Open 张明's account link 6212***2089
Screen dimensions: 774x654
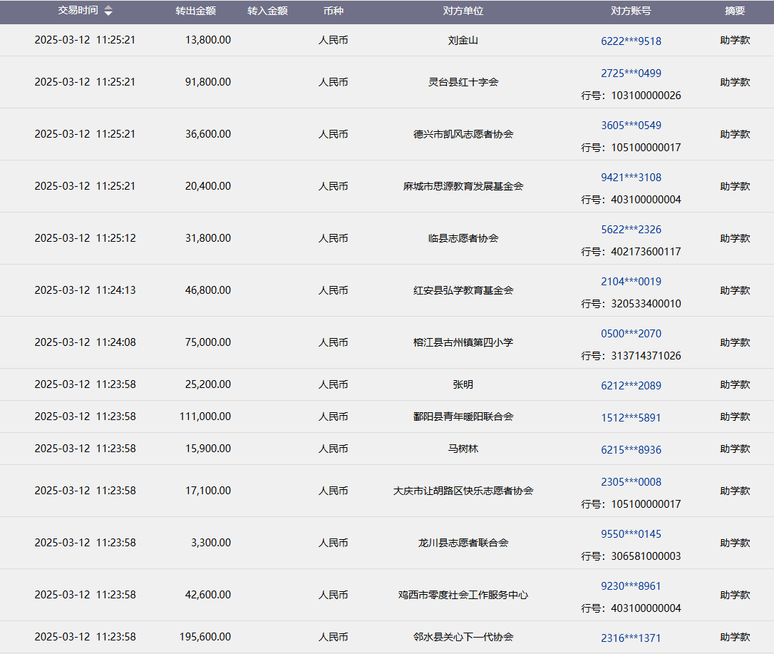click(x=631, y=385)
